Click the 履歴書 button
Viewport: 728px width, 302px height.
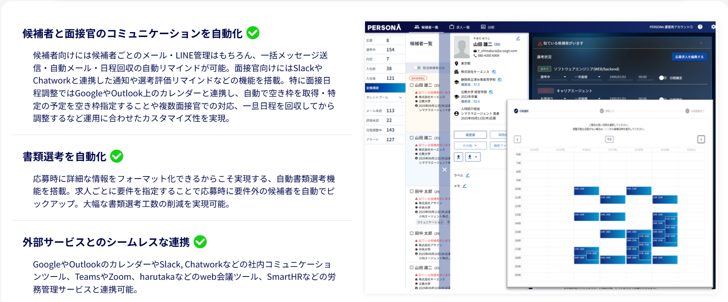coord(470,135)
